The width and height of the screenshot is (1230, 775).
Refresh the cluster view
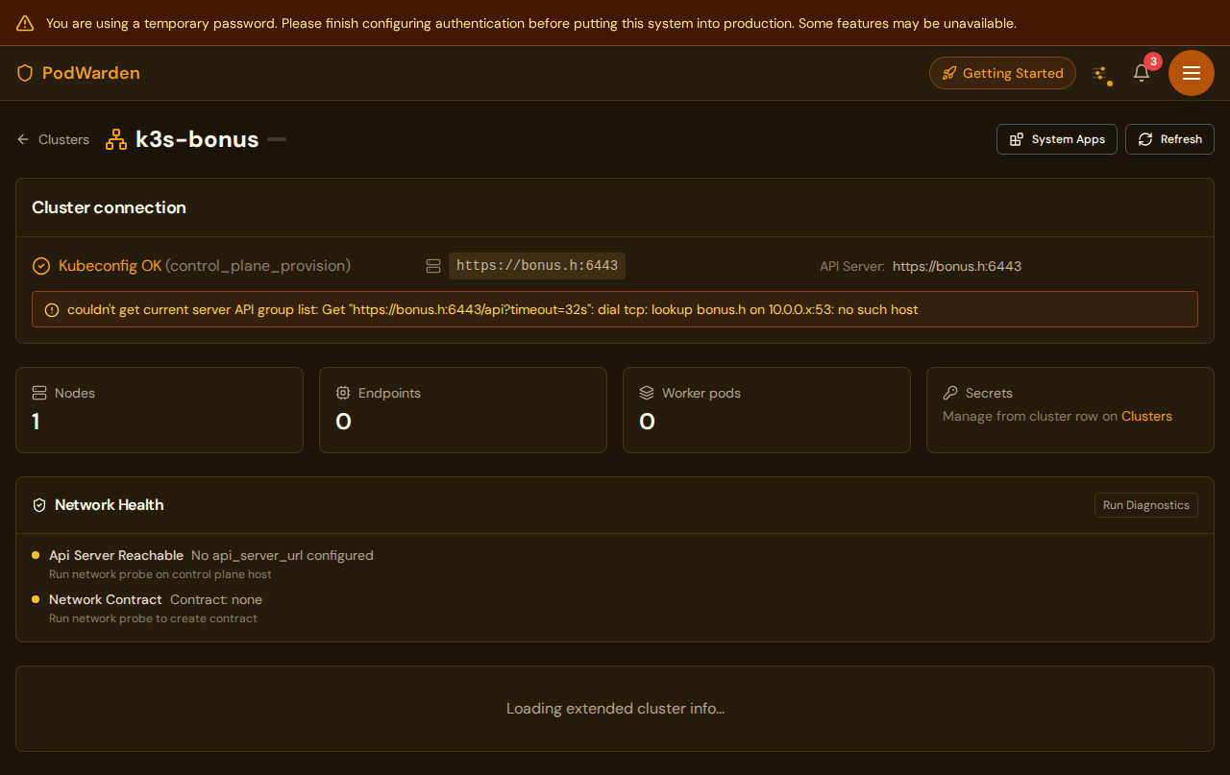coord(1169,139)
